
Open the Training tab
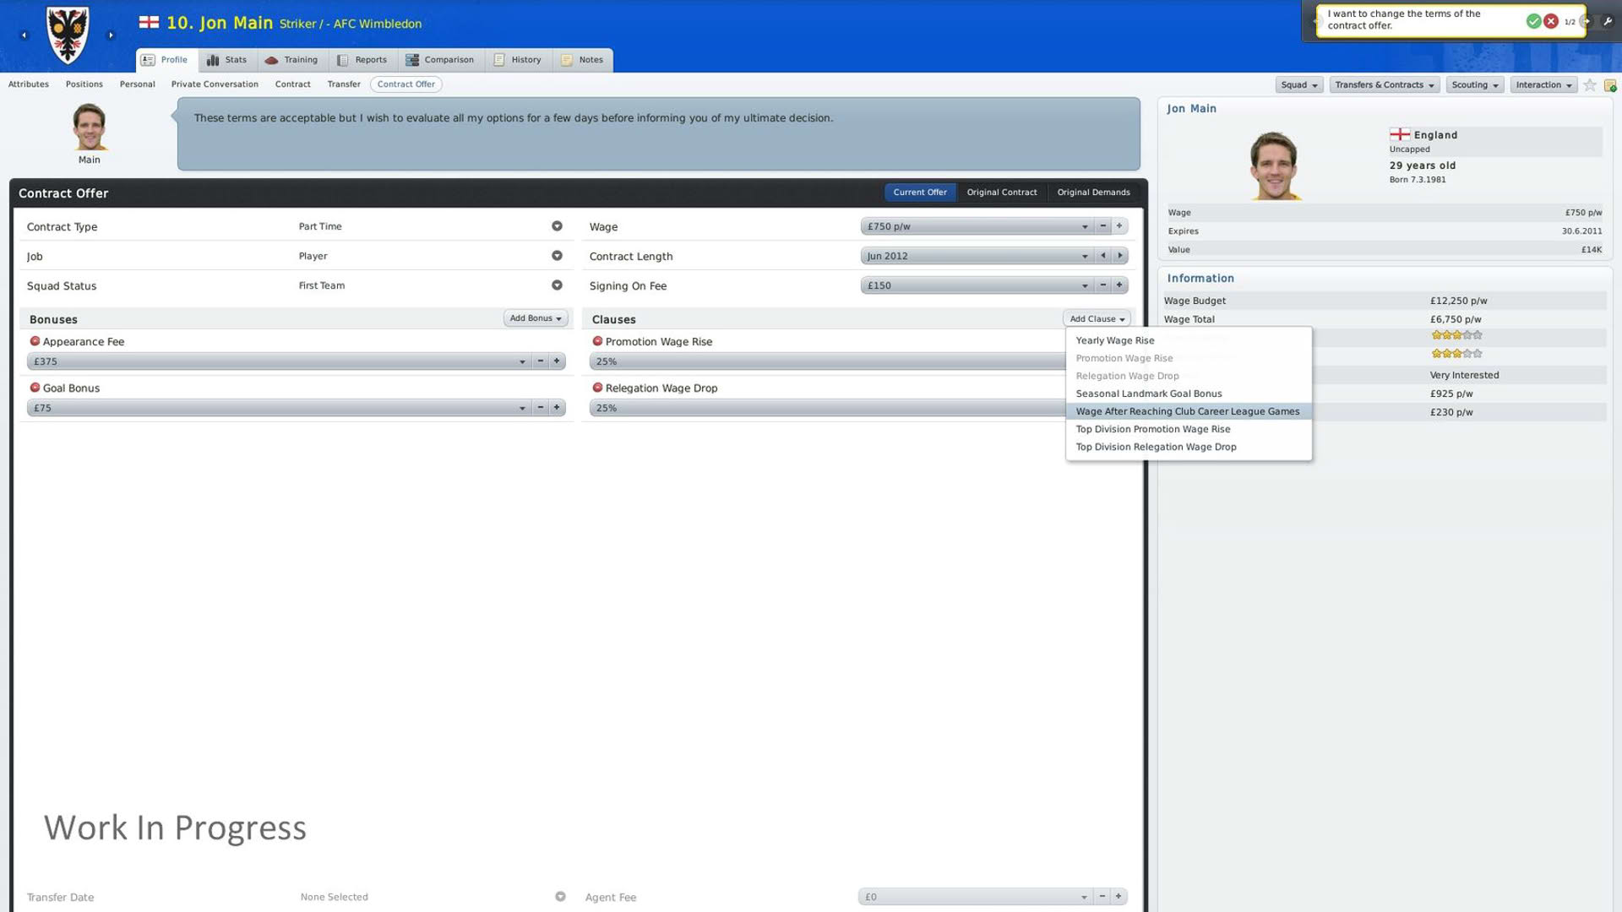click(x=291, y=60)
